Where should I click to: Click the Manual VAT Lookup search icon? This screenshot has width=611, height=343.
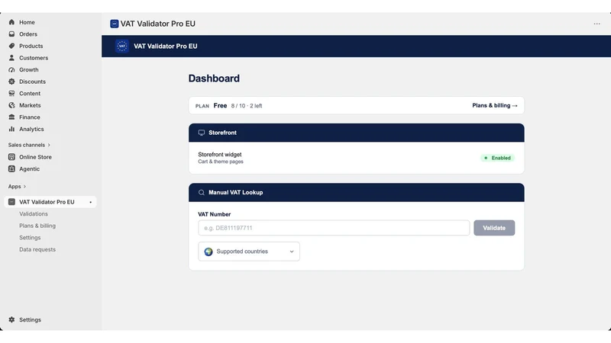click(x=202, y=193)
